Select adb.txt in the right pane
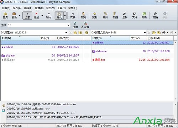 pyautogui.click(x=132, y=43)
